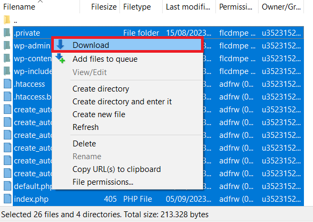The image size is (313, 222).
Task: Click the index.php file icon
Action: tap(7, 199)
